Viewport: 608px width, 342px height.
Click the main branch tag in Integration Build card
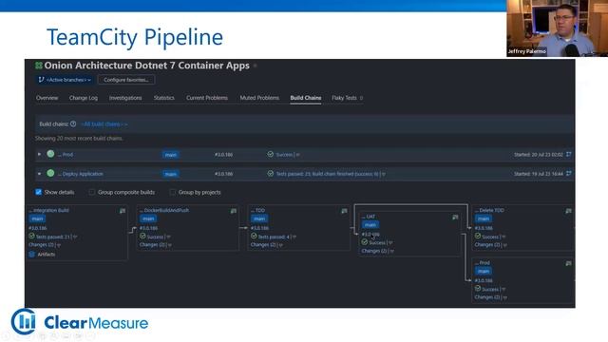pos(37,218)
